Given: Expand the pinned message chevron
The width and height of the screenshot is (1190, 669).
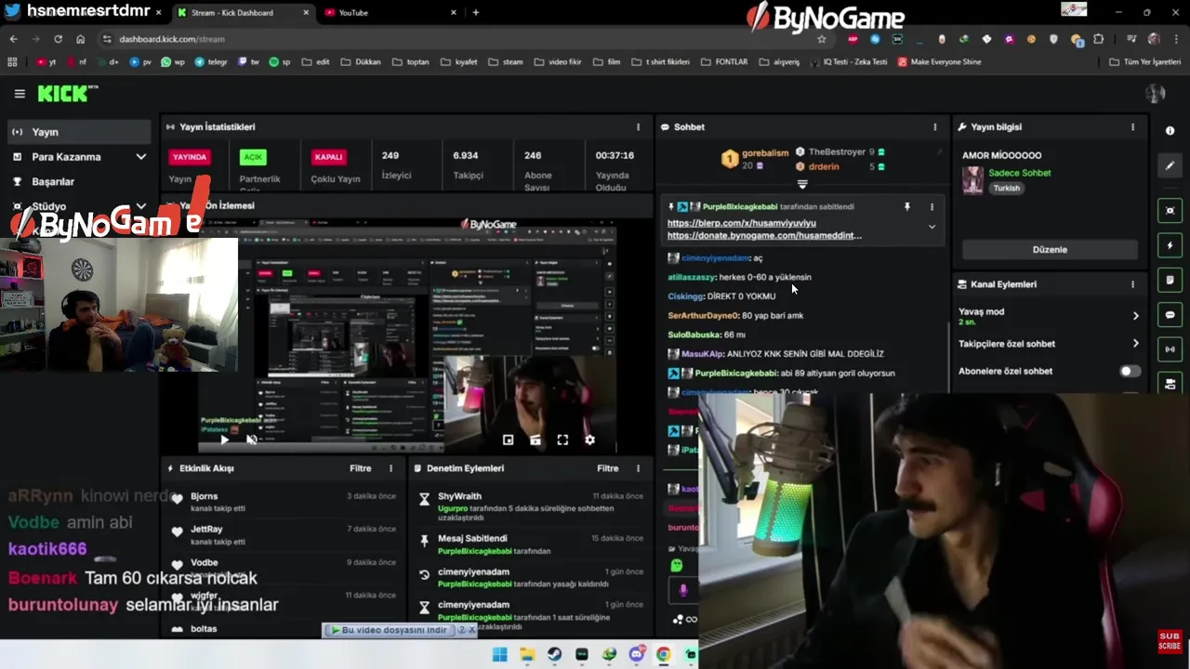Looking at the screenshot, I should coord(932,227).
